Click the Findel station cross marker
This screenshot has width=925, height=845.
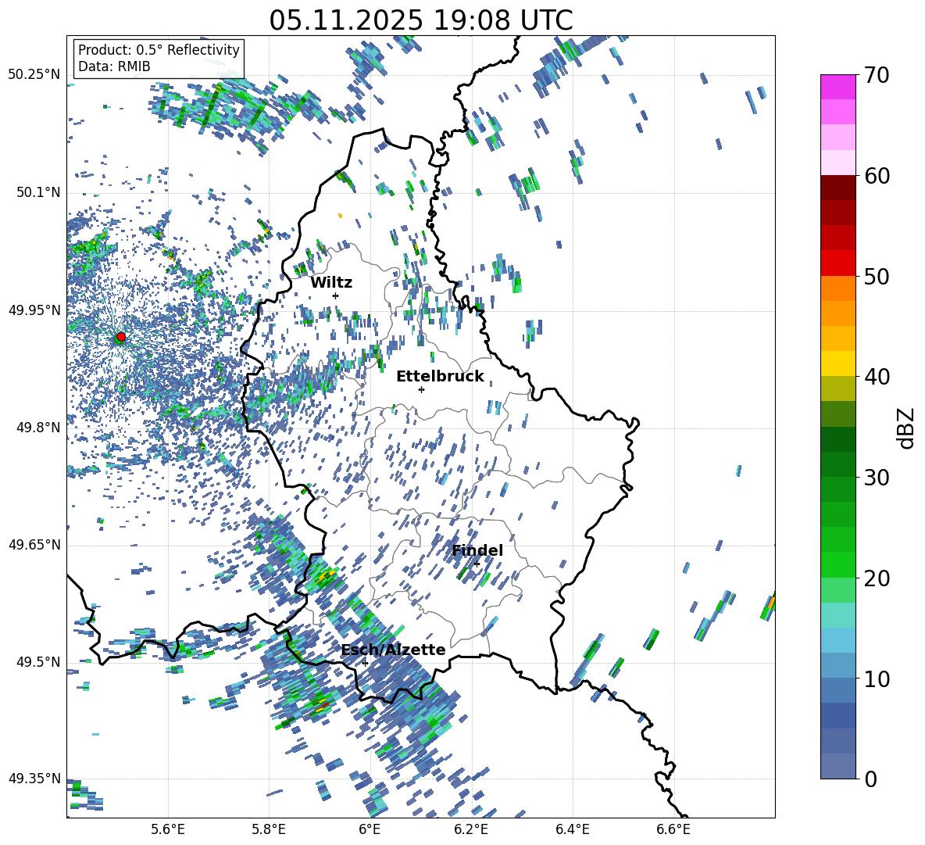pyautogui.click(x=477, y=564)
